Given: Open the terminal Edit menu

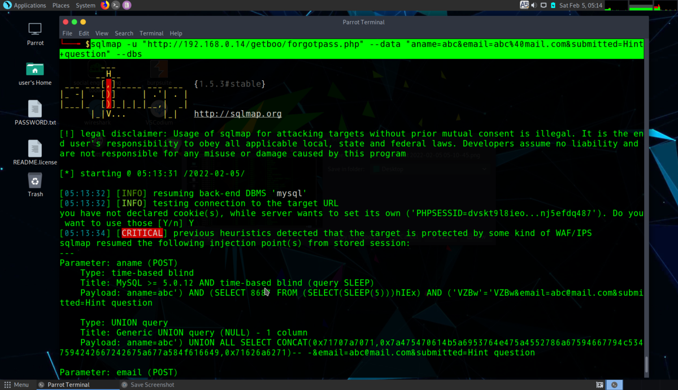Looking at the screenshot, I should (84, 33).
